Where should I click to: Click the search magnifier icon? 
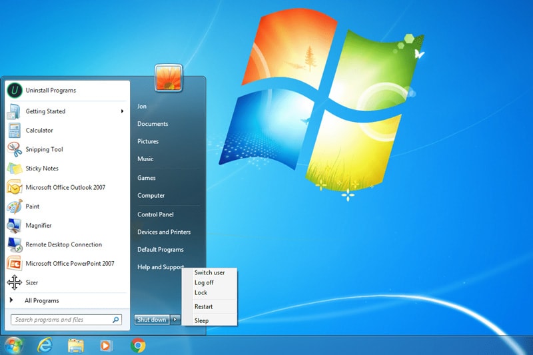(115, 320)
